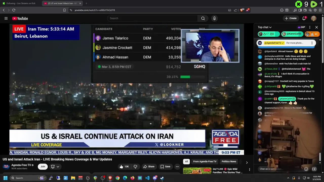Open more actions menu under video

(x=177, y=167)
